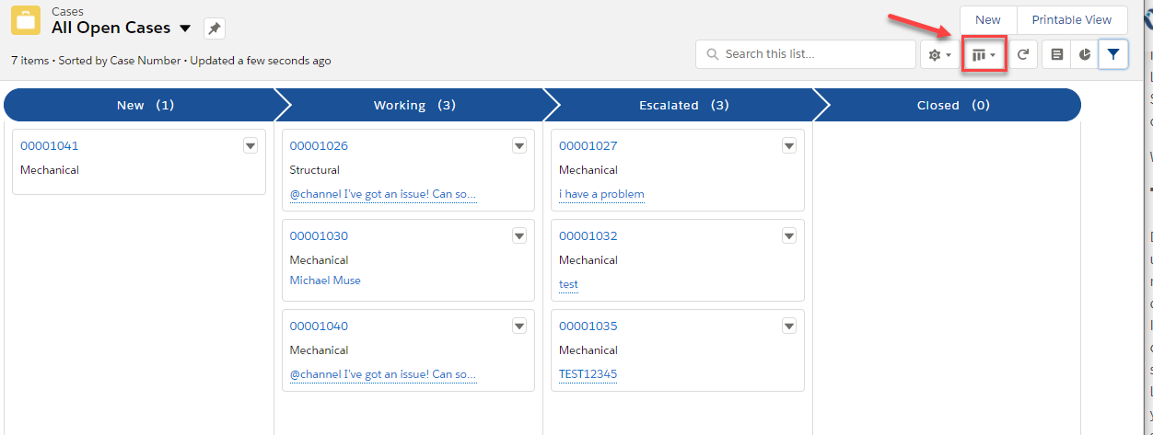This screenshot has height=435, width=1153.
Task: Open the list view controls gear menu
Action: coord(939,54)
